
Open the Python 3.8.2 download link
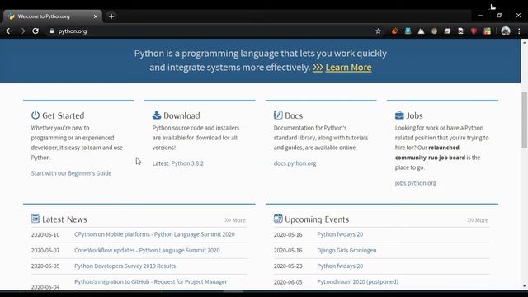pos(187,163)
